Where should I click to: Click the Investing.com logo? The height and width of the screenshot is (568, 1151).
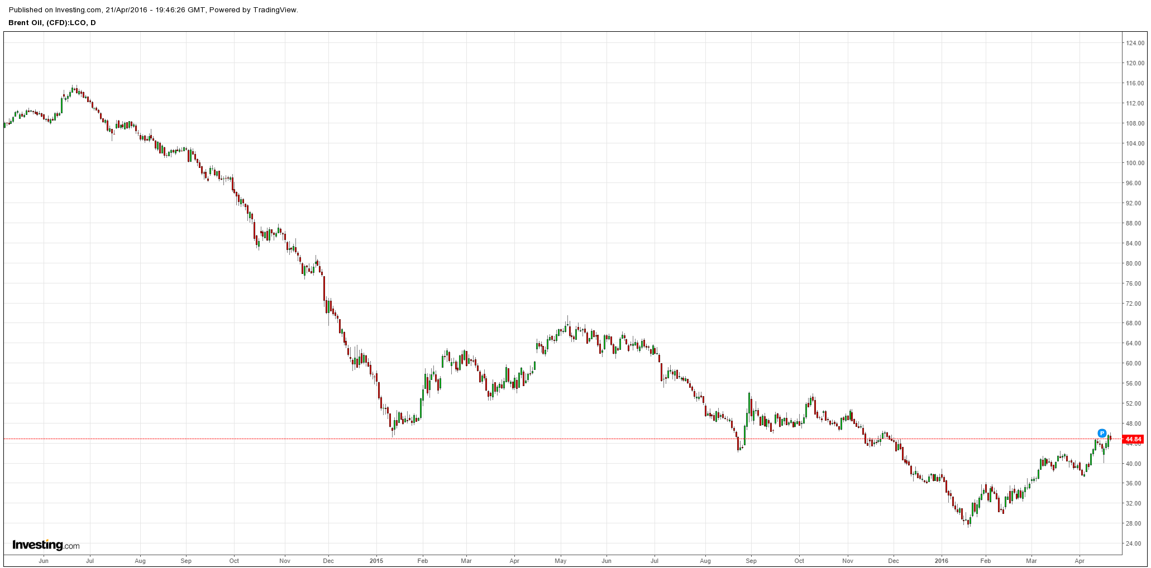(46, 545)
